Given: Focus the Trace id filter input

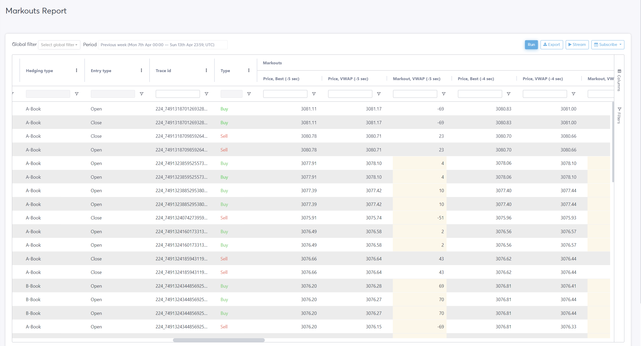Looking at the screenshot, I should click(178, 94).
